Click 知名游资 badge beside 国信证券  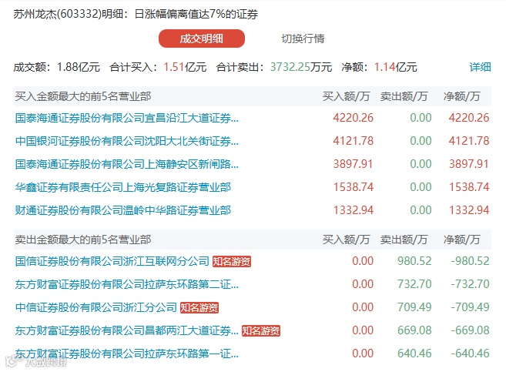tap(232, 261)
